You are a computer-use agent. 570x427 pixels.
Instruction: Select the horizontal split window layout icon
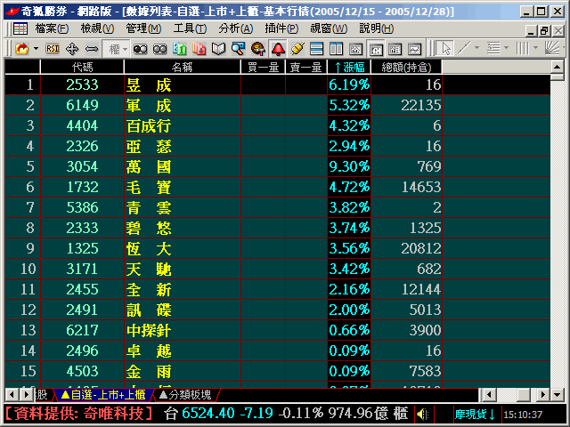click(317, 49)
